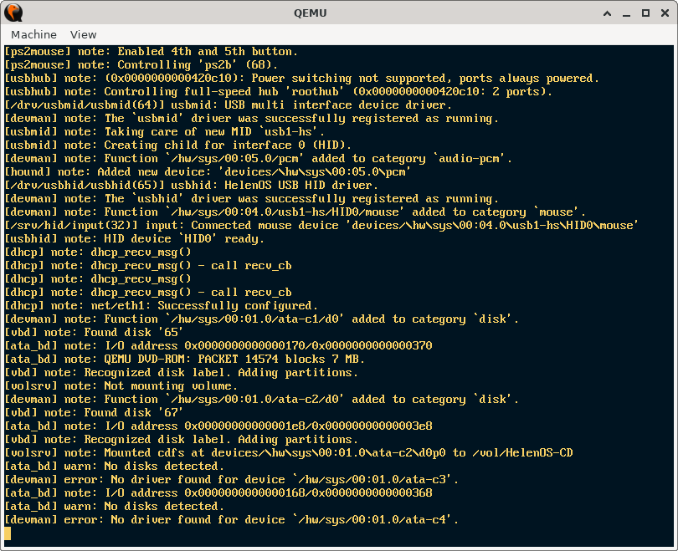678x551 pixels.
Task: Click 'HelenOS USB HID driver.' line
Action: pos(192,186)
